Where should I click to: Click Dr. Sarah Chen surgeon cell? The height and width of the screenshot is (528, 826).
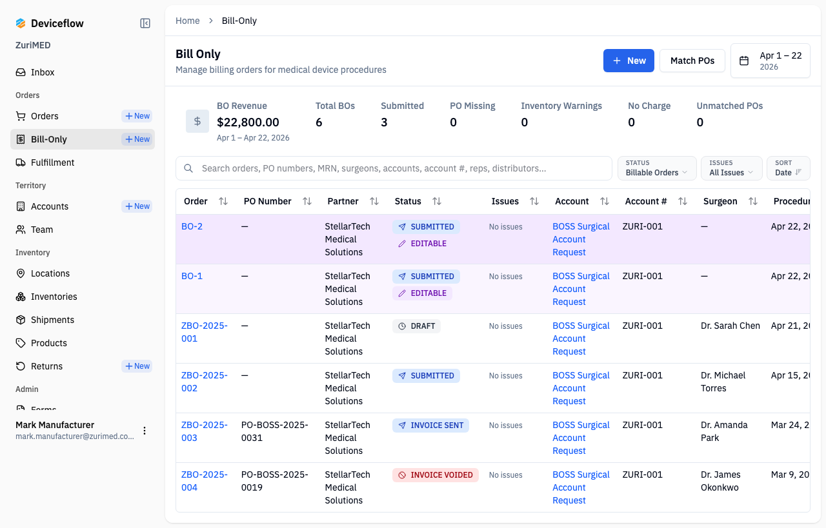(730, 326)
